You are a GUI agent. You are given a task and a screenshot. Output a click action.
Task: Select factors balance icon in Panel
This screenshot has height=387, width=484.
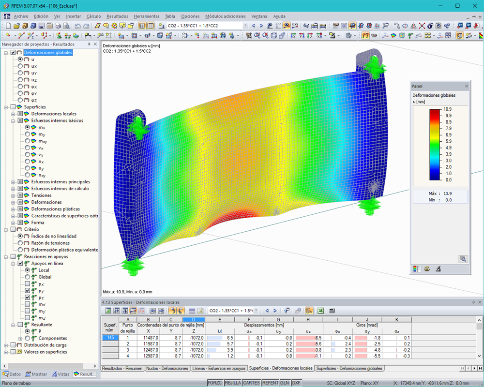[x=427, y=269]
